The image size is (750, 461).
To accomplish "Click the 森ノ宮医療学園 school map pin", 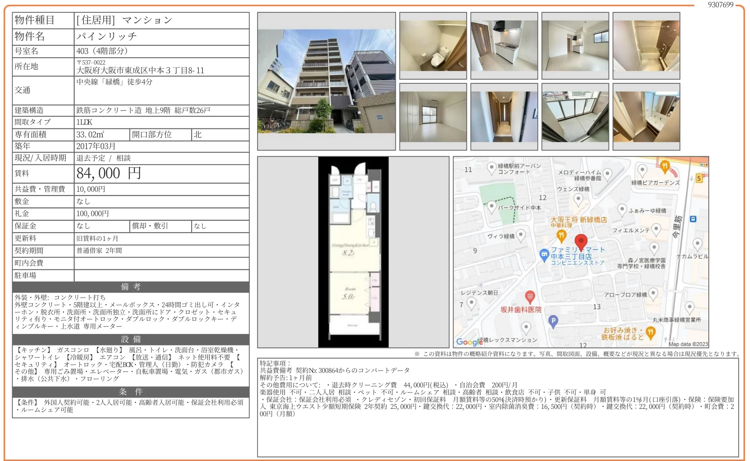I will tap(654, 248).
